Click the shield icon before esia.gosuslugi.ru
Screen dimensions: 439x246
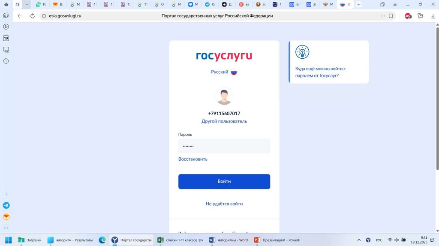(x=44, y=16)
